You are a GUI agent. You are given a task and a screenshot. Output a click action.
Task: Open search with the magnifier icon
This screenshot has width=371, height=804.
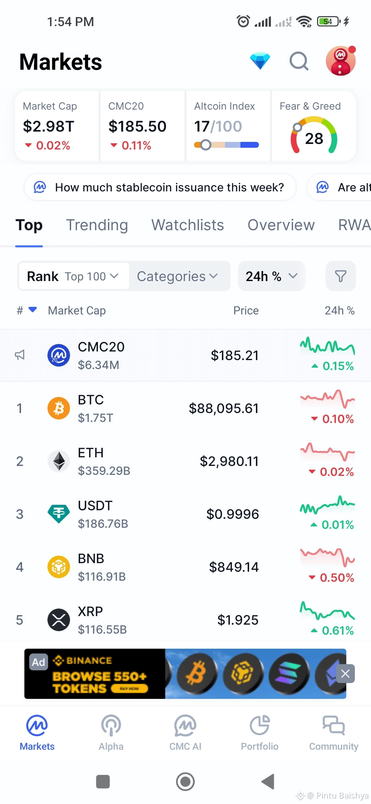click(x=299, y=61)
